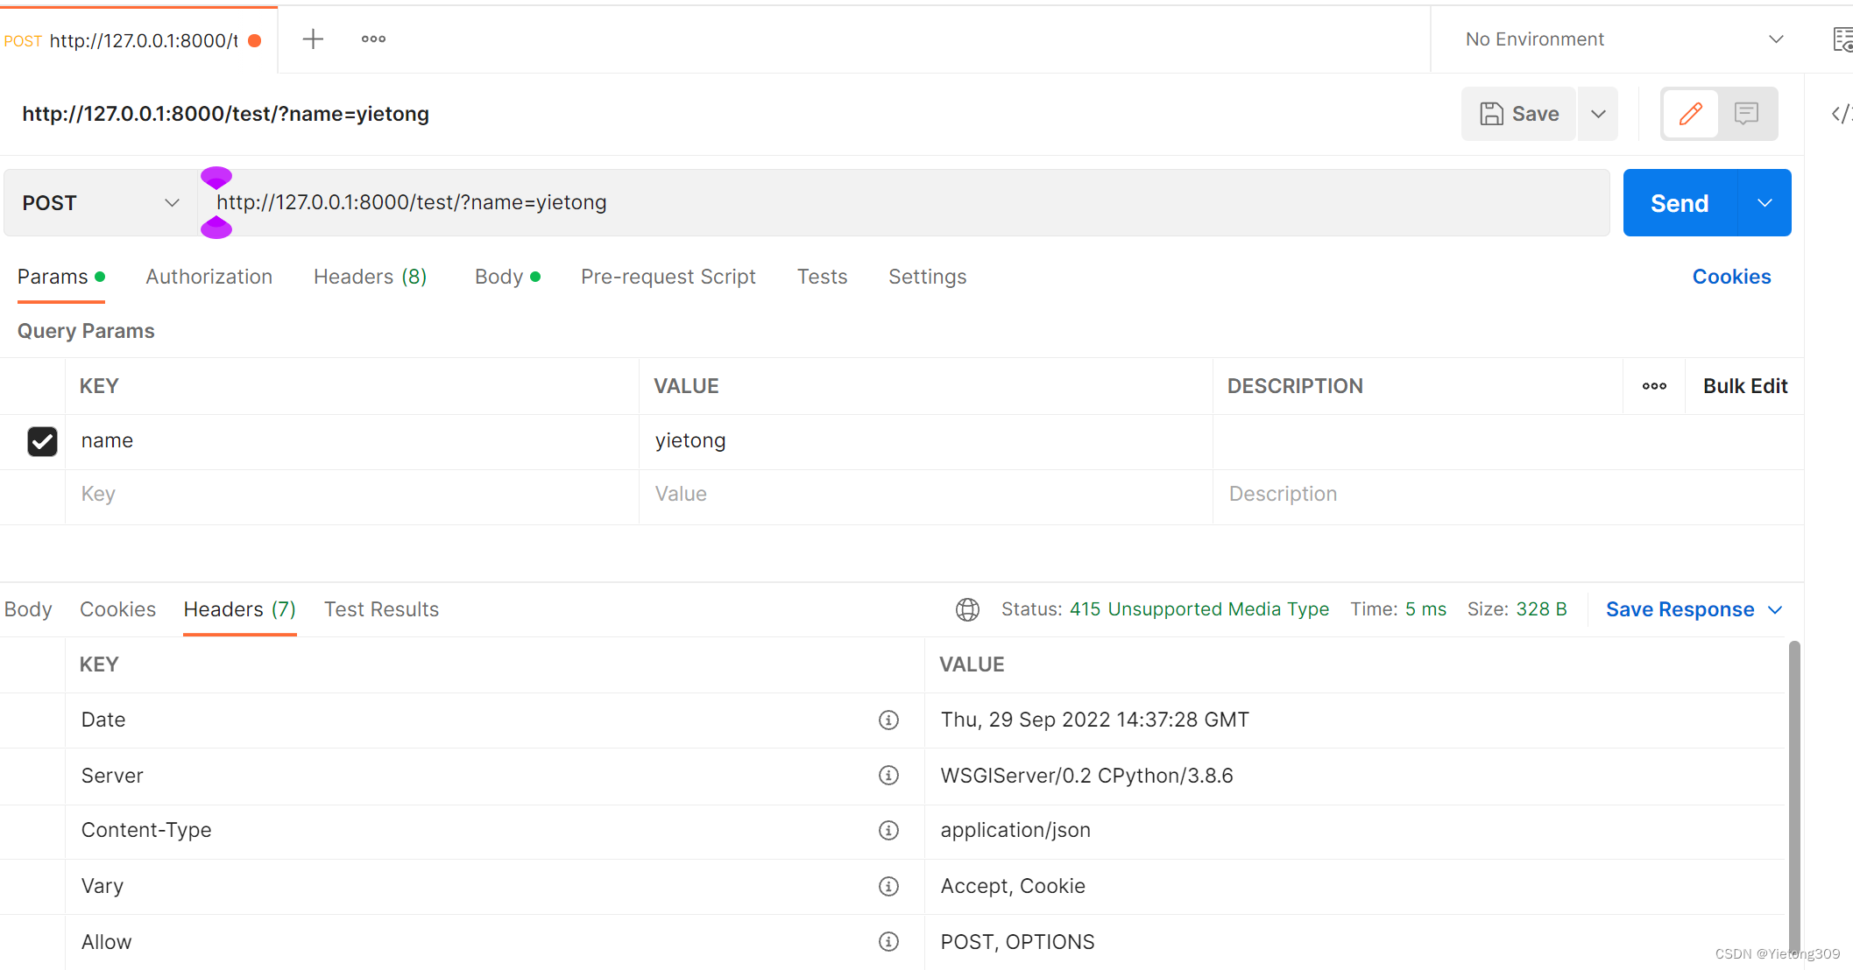
Task: Expand the Save options arrow
Action: pyautogui.click(x=1598, y=114)
